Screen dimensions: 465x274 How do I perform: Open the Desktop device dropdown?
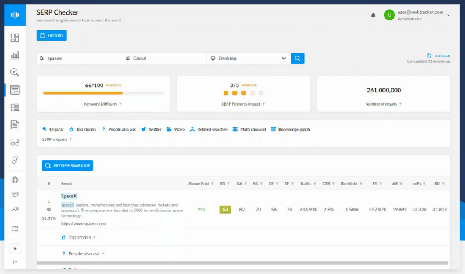249,59
